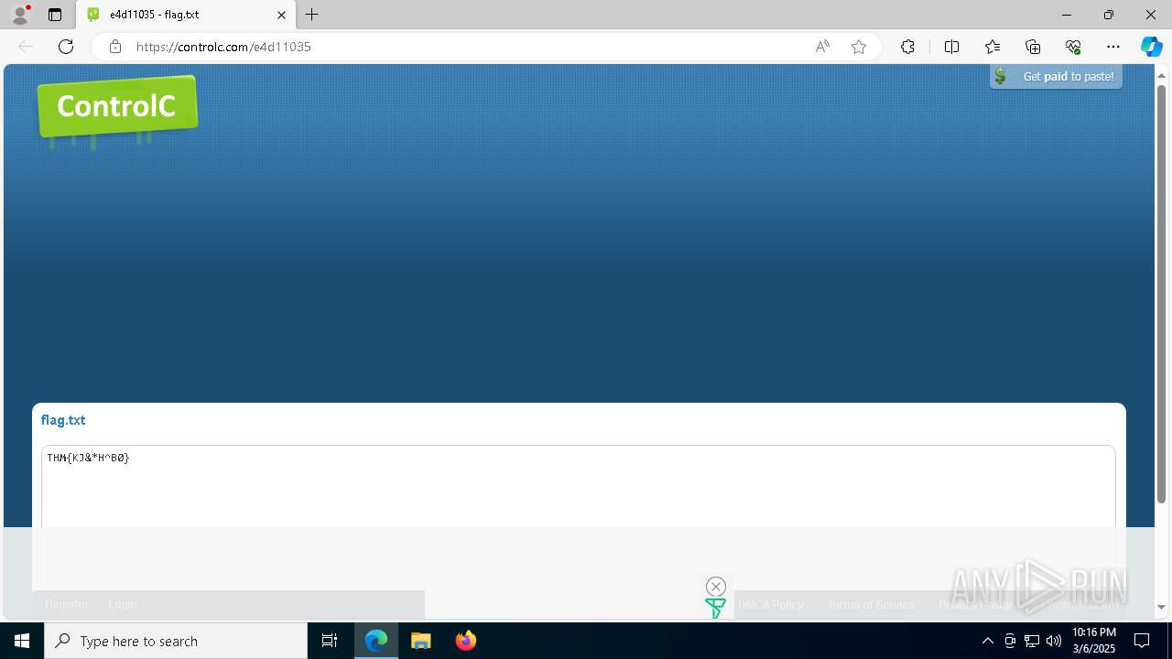Show hidden tray icons chevron
1172x659 pixels.
987,641
